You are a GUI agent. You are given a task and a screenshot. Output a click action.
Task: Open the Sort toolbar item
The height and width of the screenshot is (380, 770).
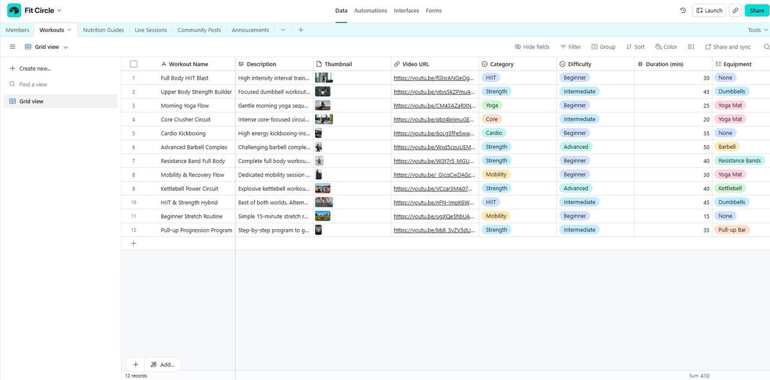(635, 47)
